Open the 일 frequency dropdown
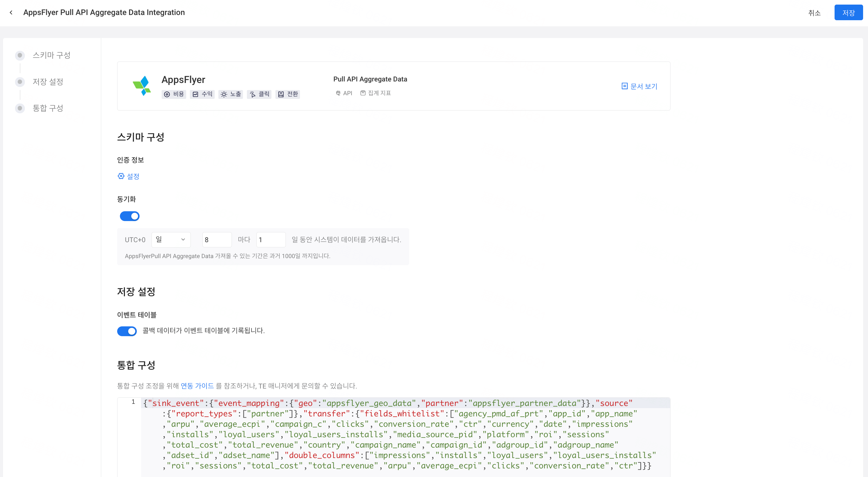The width and height of the screenshot is (868, 477). click(x=171, y=239)
